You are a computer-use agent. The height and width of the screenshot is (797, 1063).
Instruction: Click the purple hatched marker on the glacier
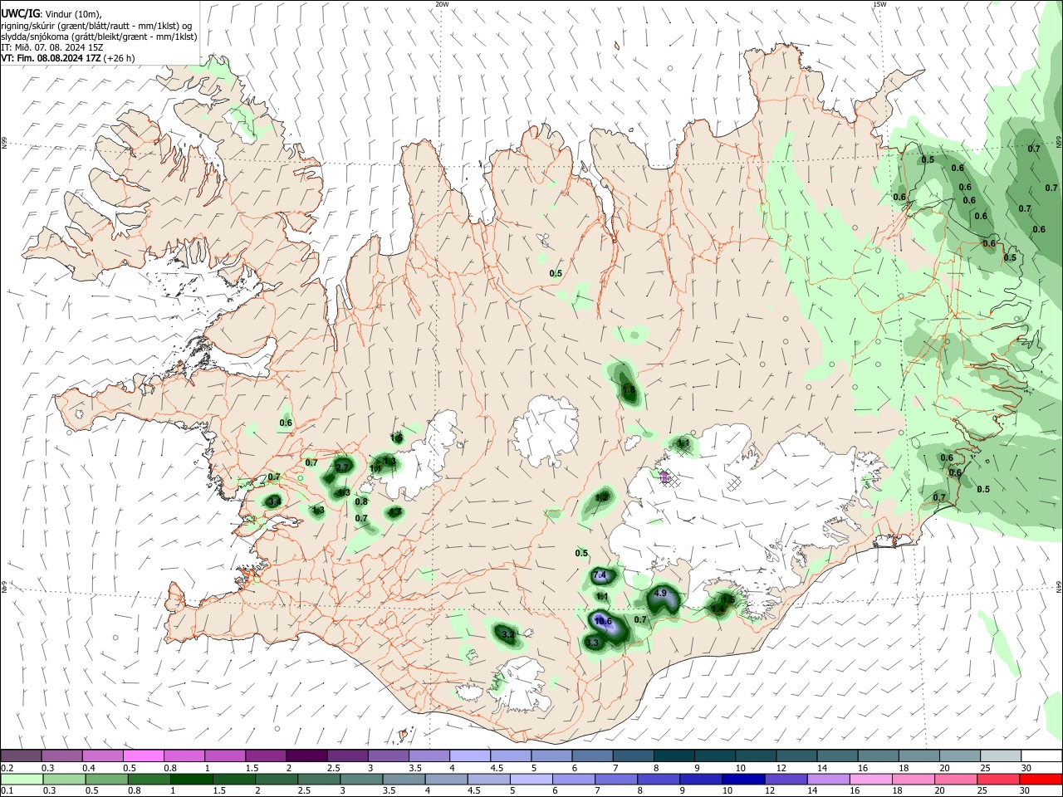coord(665,477)
